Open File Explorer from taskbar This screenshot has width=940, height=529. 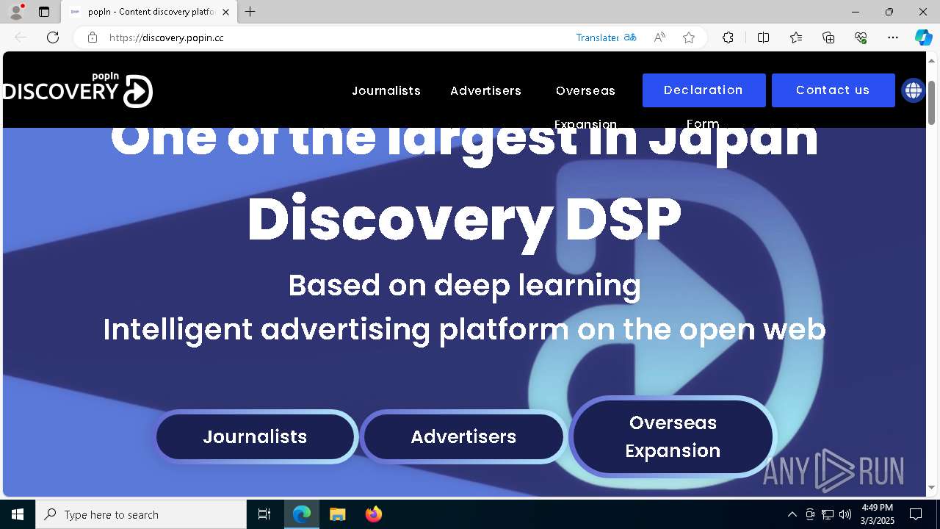point(337,514)
